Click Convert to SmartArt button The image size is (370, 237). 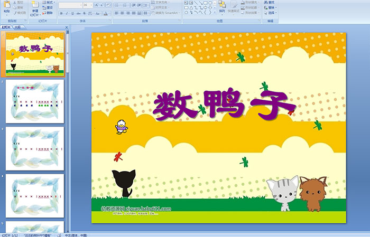(x=168, y=13)
